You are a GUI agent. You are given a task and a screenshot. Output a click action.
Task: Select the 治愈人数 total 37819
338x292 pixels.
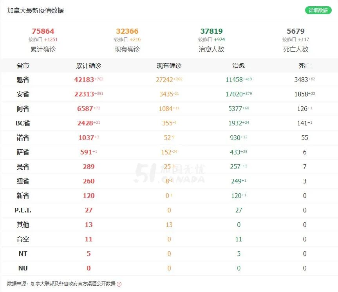[x=211, y=31]
